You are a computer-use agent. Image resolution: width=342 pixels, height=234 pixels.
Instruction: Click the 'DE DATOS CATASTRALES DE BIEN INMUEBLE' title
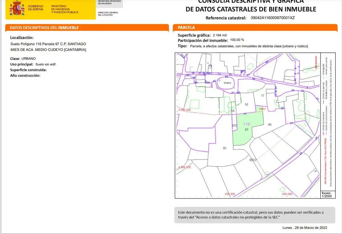(251, 9)
